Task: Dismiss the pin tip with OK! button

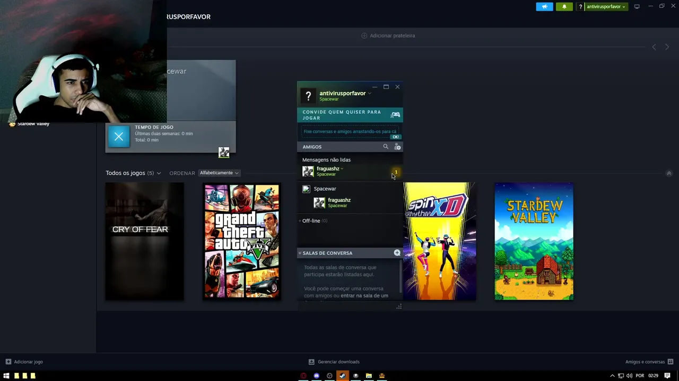Action: [x=395, y=137]
